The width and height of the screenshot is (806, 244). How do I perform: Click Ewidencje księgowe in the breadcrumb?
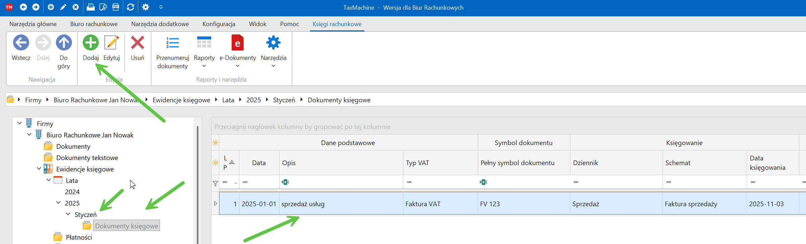[x=181, y=100]
